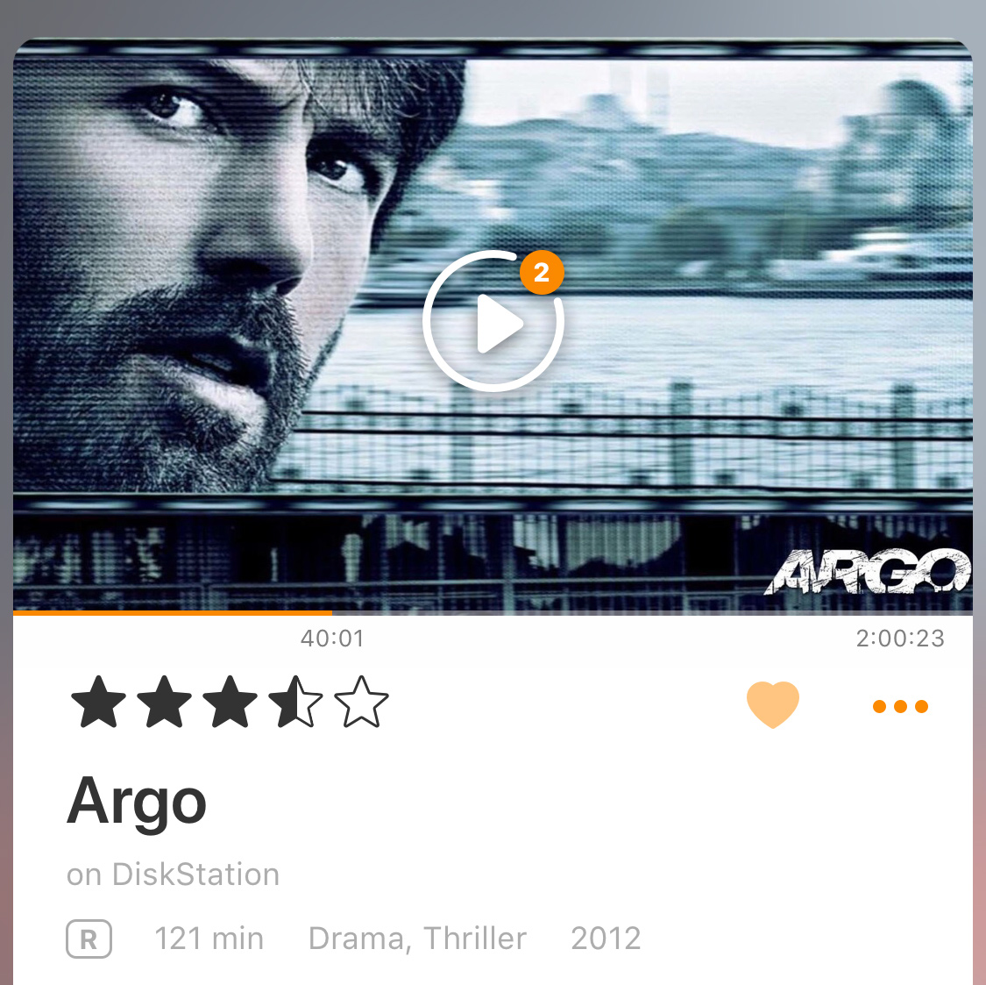Select the third rating star
Viewport: 986px width, 985px height.
click(x=230, y=702)
